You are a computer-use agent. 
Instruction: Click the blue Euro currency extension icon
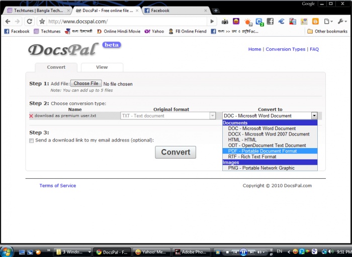[281, 21]
